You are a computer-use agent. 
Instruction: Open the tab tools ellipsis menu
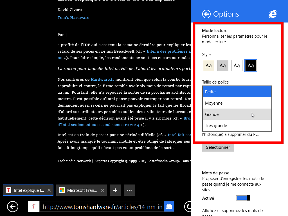[x=129, y=190]
